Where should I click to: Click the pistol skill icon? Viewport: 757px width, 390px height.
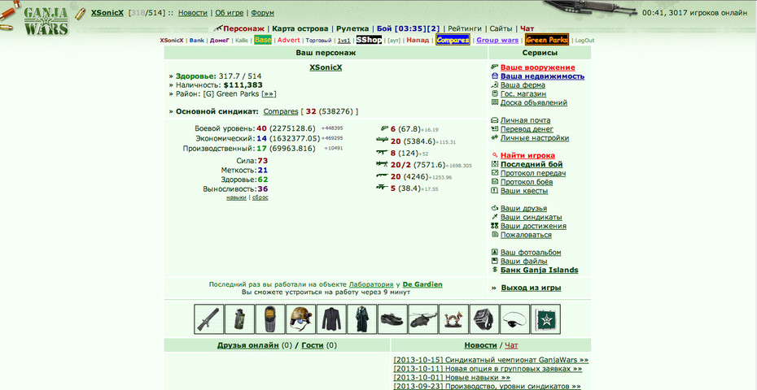point(384,128)
